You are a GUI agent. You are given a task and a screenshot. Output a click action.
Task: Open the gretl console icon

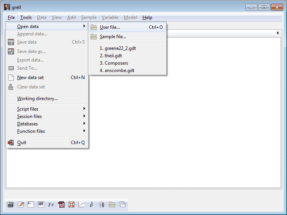31,204
